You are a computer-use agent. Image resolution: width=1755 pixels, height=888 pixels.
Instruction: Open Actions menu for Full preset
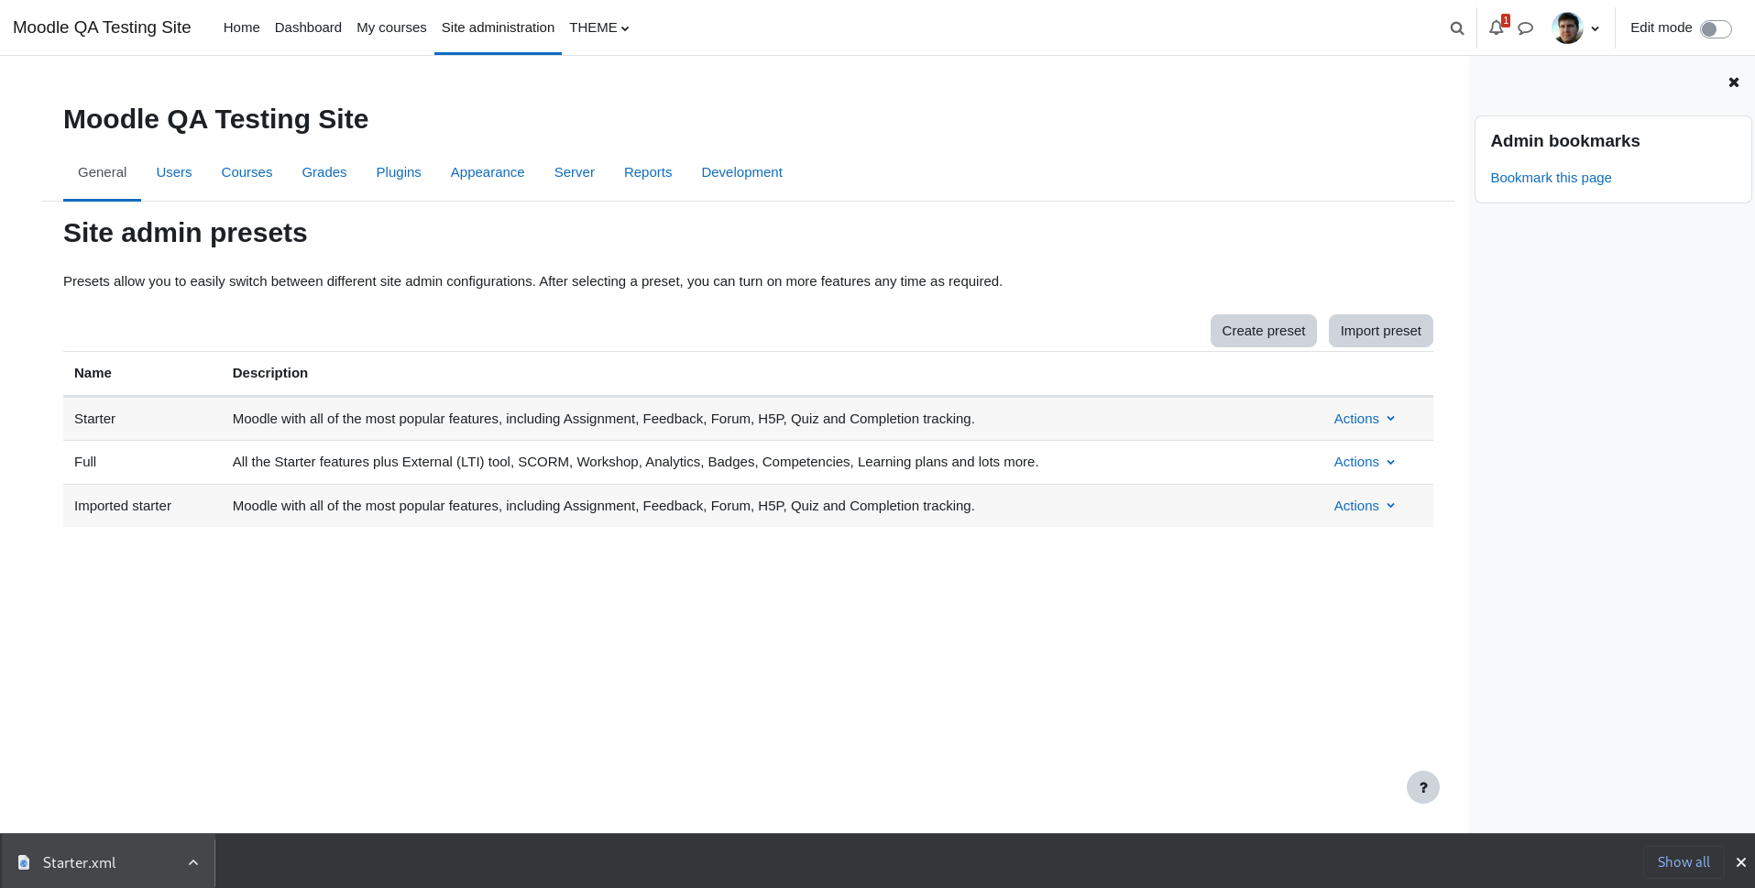tap(1364, 462)
